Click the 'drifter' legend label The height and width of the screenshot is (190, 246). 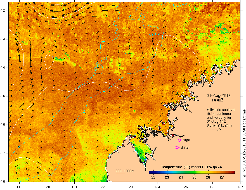[185, 148]
